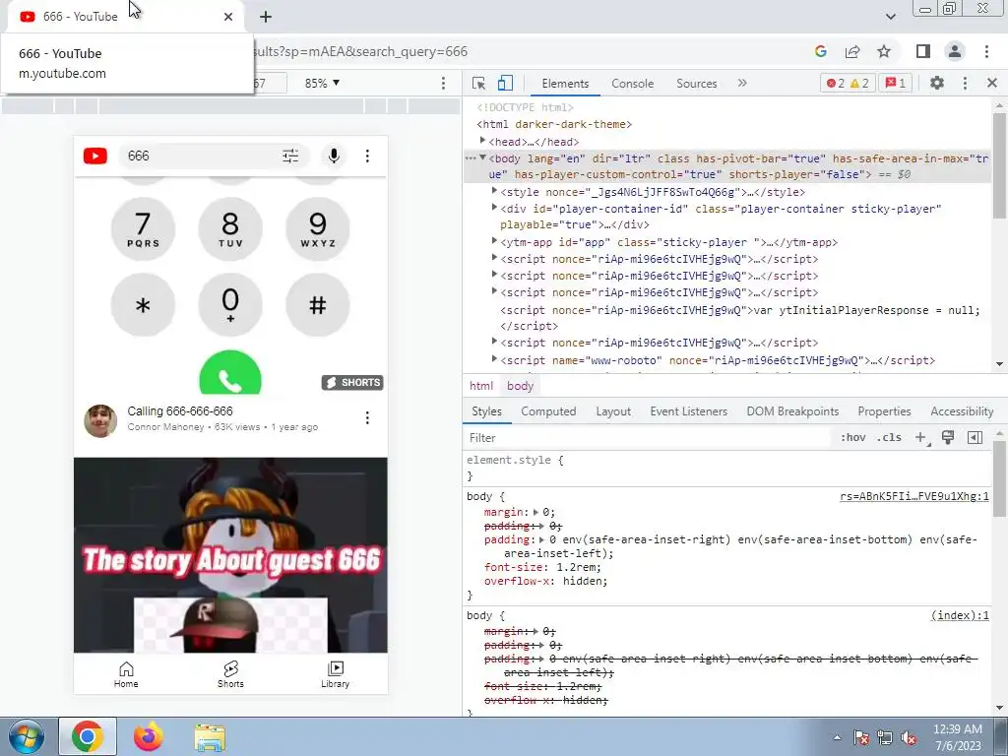
Task: Open DevTools settings gear
Action: [x=937, y=83]
